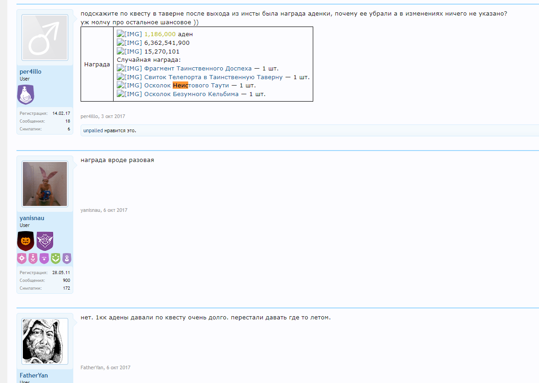Click broken image next to 1,186,000 аден
The image size is (539, 383).
pos(130,34)
